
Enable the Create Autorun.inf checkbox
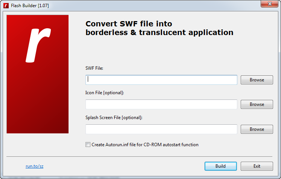coord(88,144)
